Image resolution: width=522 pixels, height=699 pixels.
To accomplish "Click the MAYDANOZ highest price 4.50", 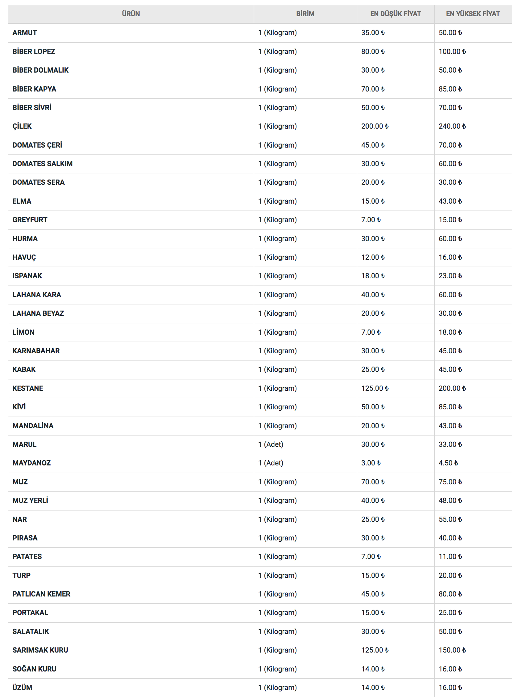I will 448,463.
